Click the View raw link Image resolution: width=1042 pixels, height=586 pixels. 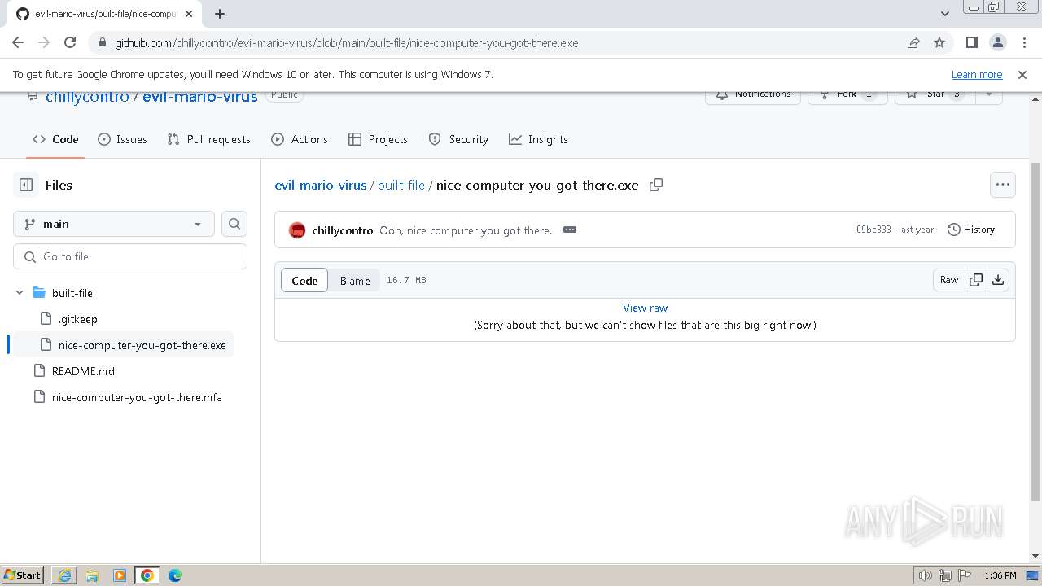coord(645,308)
